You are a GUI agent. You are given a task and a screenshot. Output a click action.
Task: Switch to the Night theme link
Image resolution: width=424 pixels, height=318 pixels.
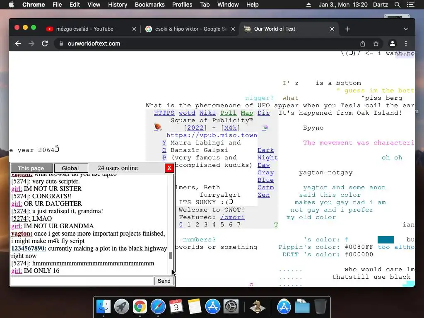tap(268, 158)
